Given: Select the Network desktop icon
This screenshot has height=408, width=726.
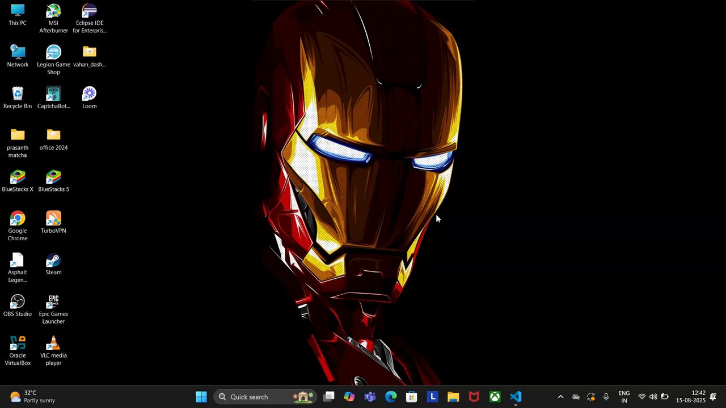Looking at the screenshot, I should 18,57.
